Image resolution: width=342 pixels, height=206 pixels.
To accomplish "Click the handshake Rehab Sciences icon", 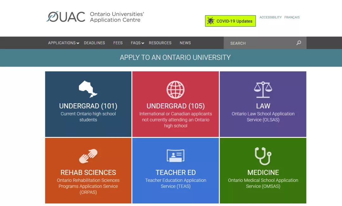I will click(88, 156).
